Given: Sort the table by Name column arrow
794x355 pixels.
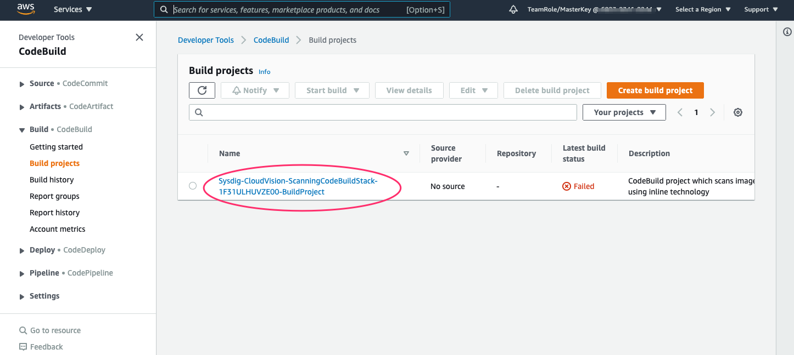Looking at the screenshot, I should (406, 153).
